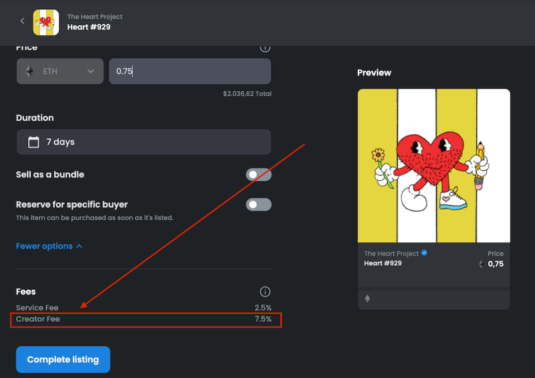Open The Heart Project link in the header
Screen dimensions: 535x378
pos(95,17)
